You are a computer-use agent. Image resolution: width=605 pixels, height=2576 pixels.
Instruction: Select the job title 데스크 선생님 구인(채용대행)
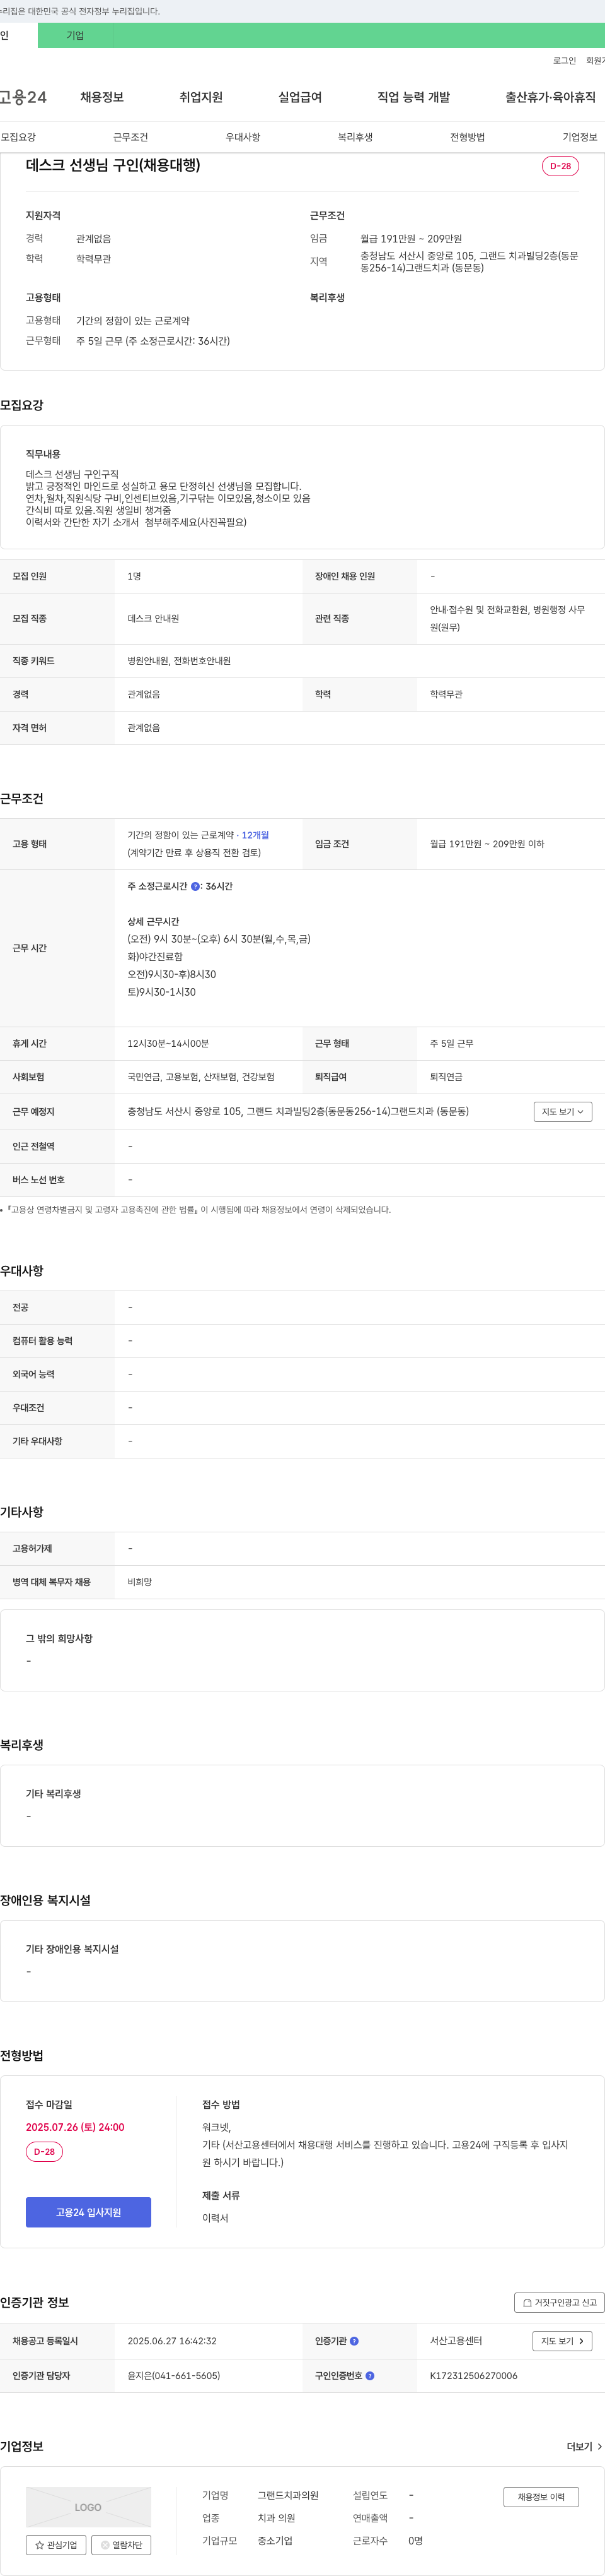point(113,165)
